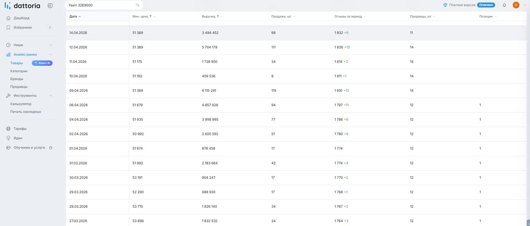The width and height of the screenshot is (530, 226).
Task: Click the Анализ рынка chart icon
Action: click(8, 54)
